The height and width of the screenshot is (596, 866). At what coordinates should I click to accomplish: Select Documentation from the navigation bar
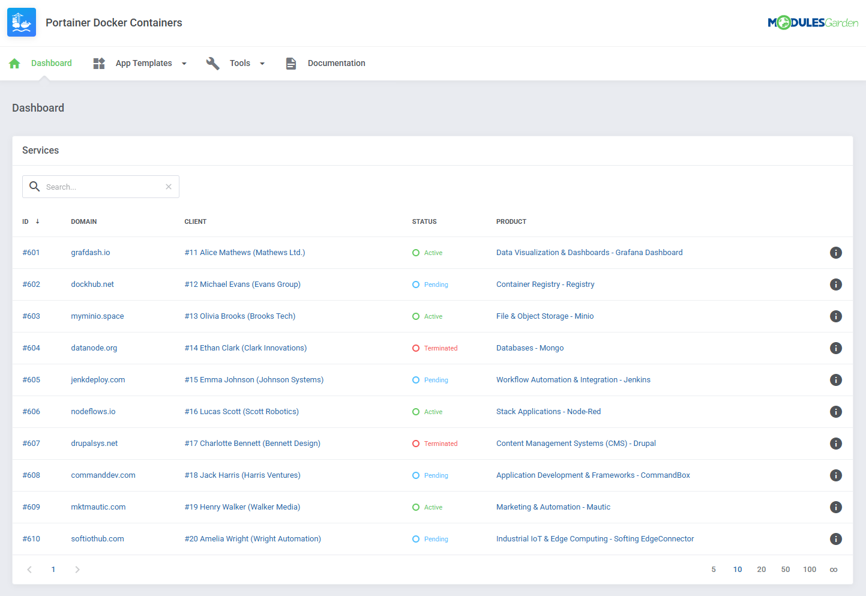coord(336,62)
